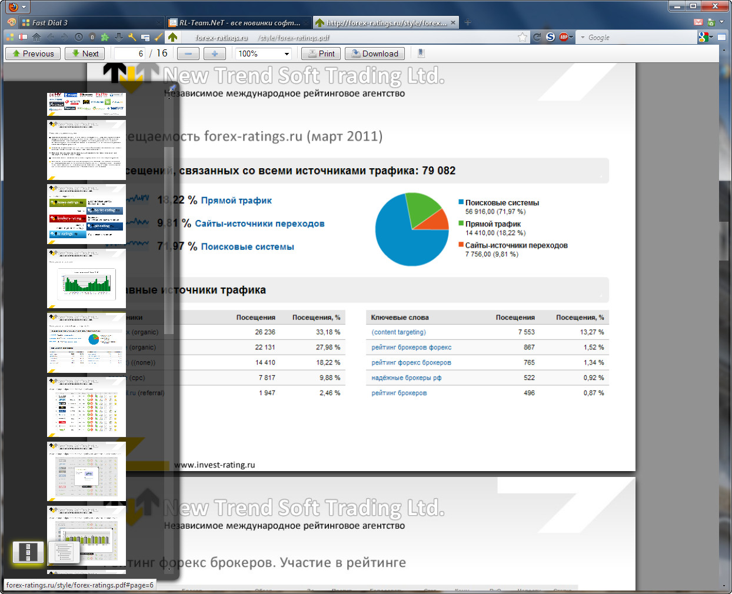This screenshot has width=732, height=594.
Task: Click the "Поисковые системы" blue link
Action: click(247, 247)
